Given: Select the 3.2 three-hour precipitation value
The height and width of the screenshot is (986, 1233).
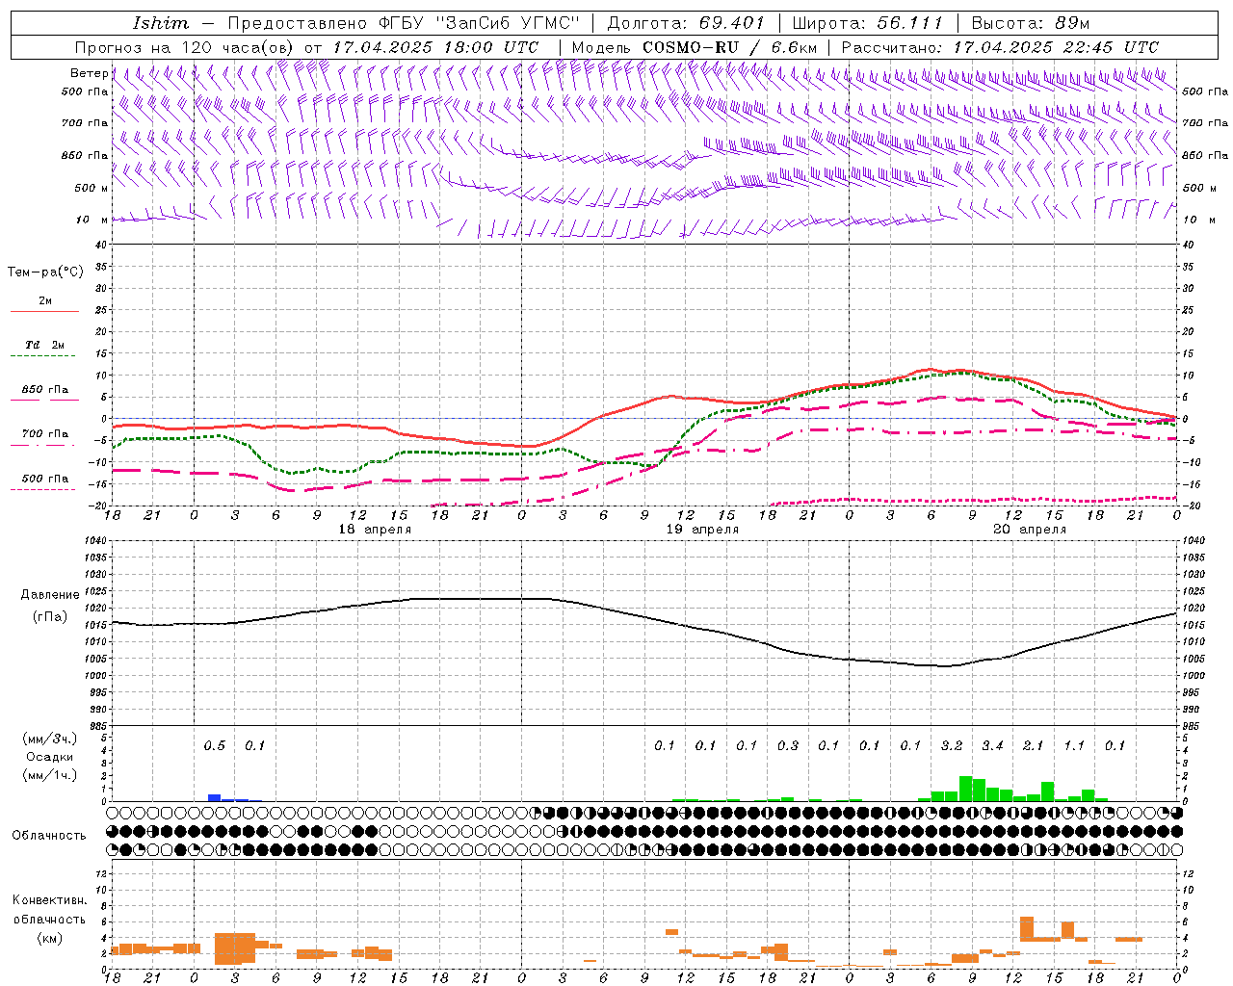Looking at the screenshot, I should (952, 746).
